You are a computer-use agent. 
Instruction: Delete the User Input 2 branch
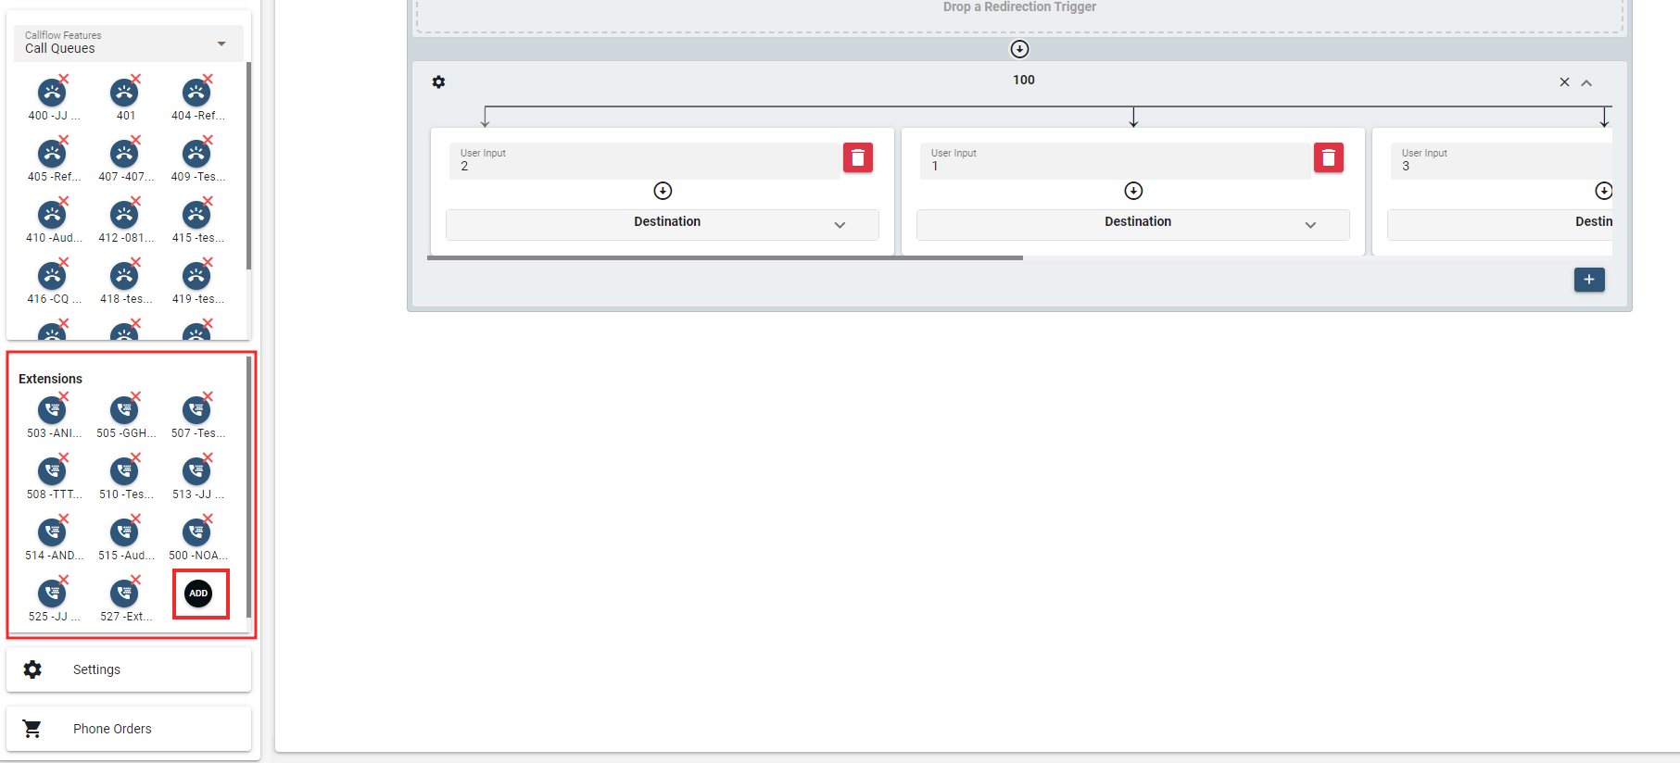(x=857, y=158)
